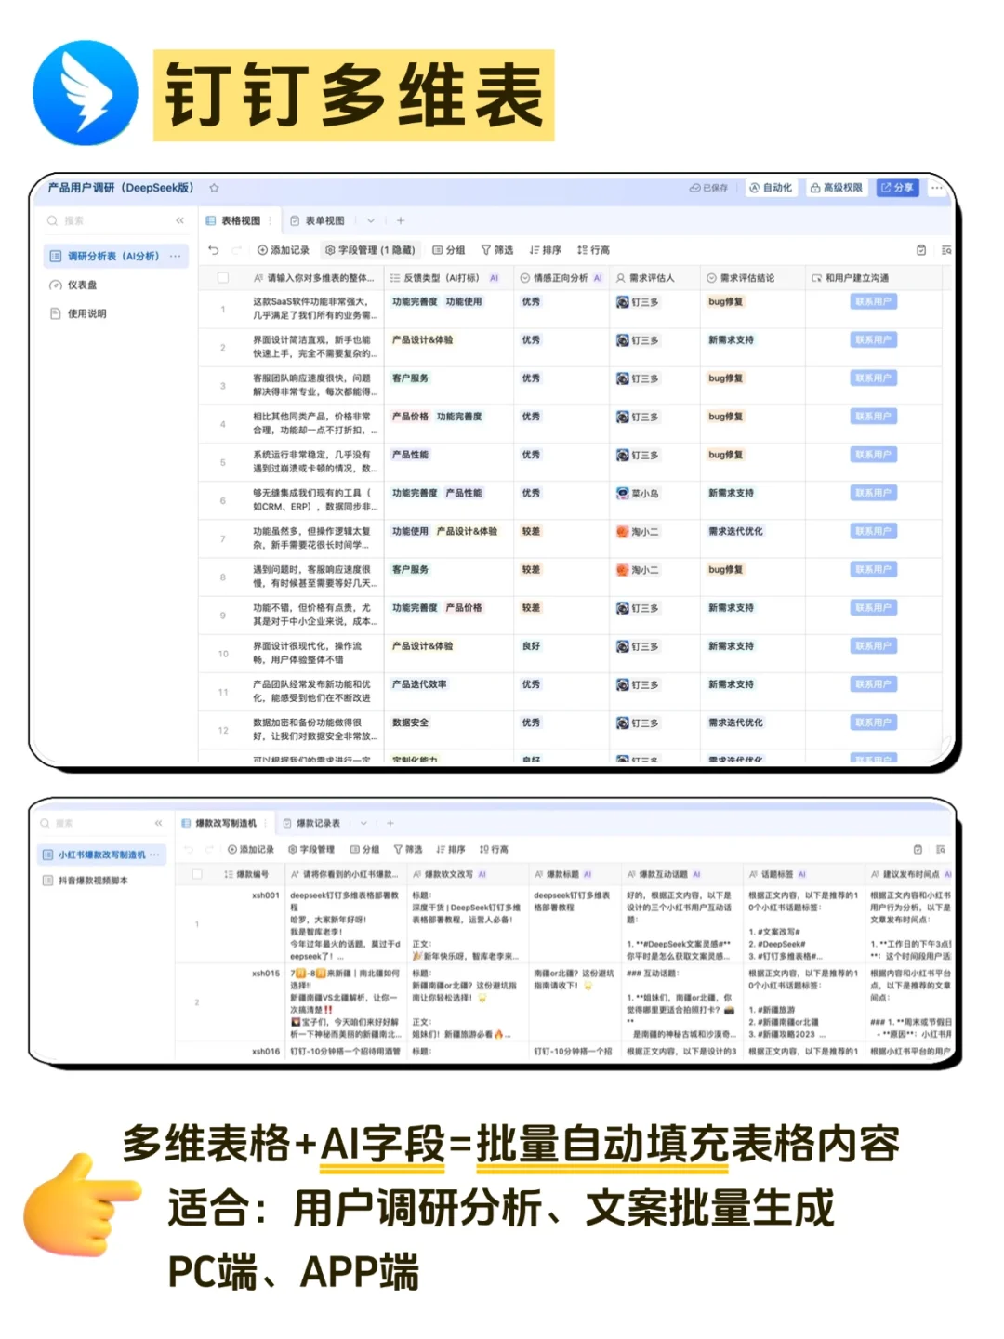Add a record with 添加记录
Image resolution: width=1004 pixels, height=1339 pixels.
point(284,249)
